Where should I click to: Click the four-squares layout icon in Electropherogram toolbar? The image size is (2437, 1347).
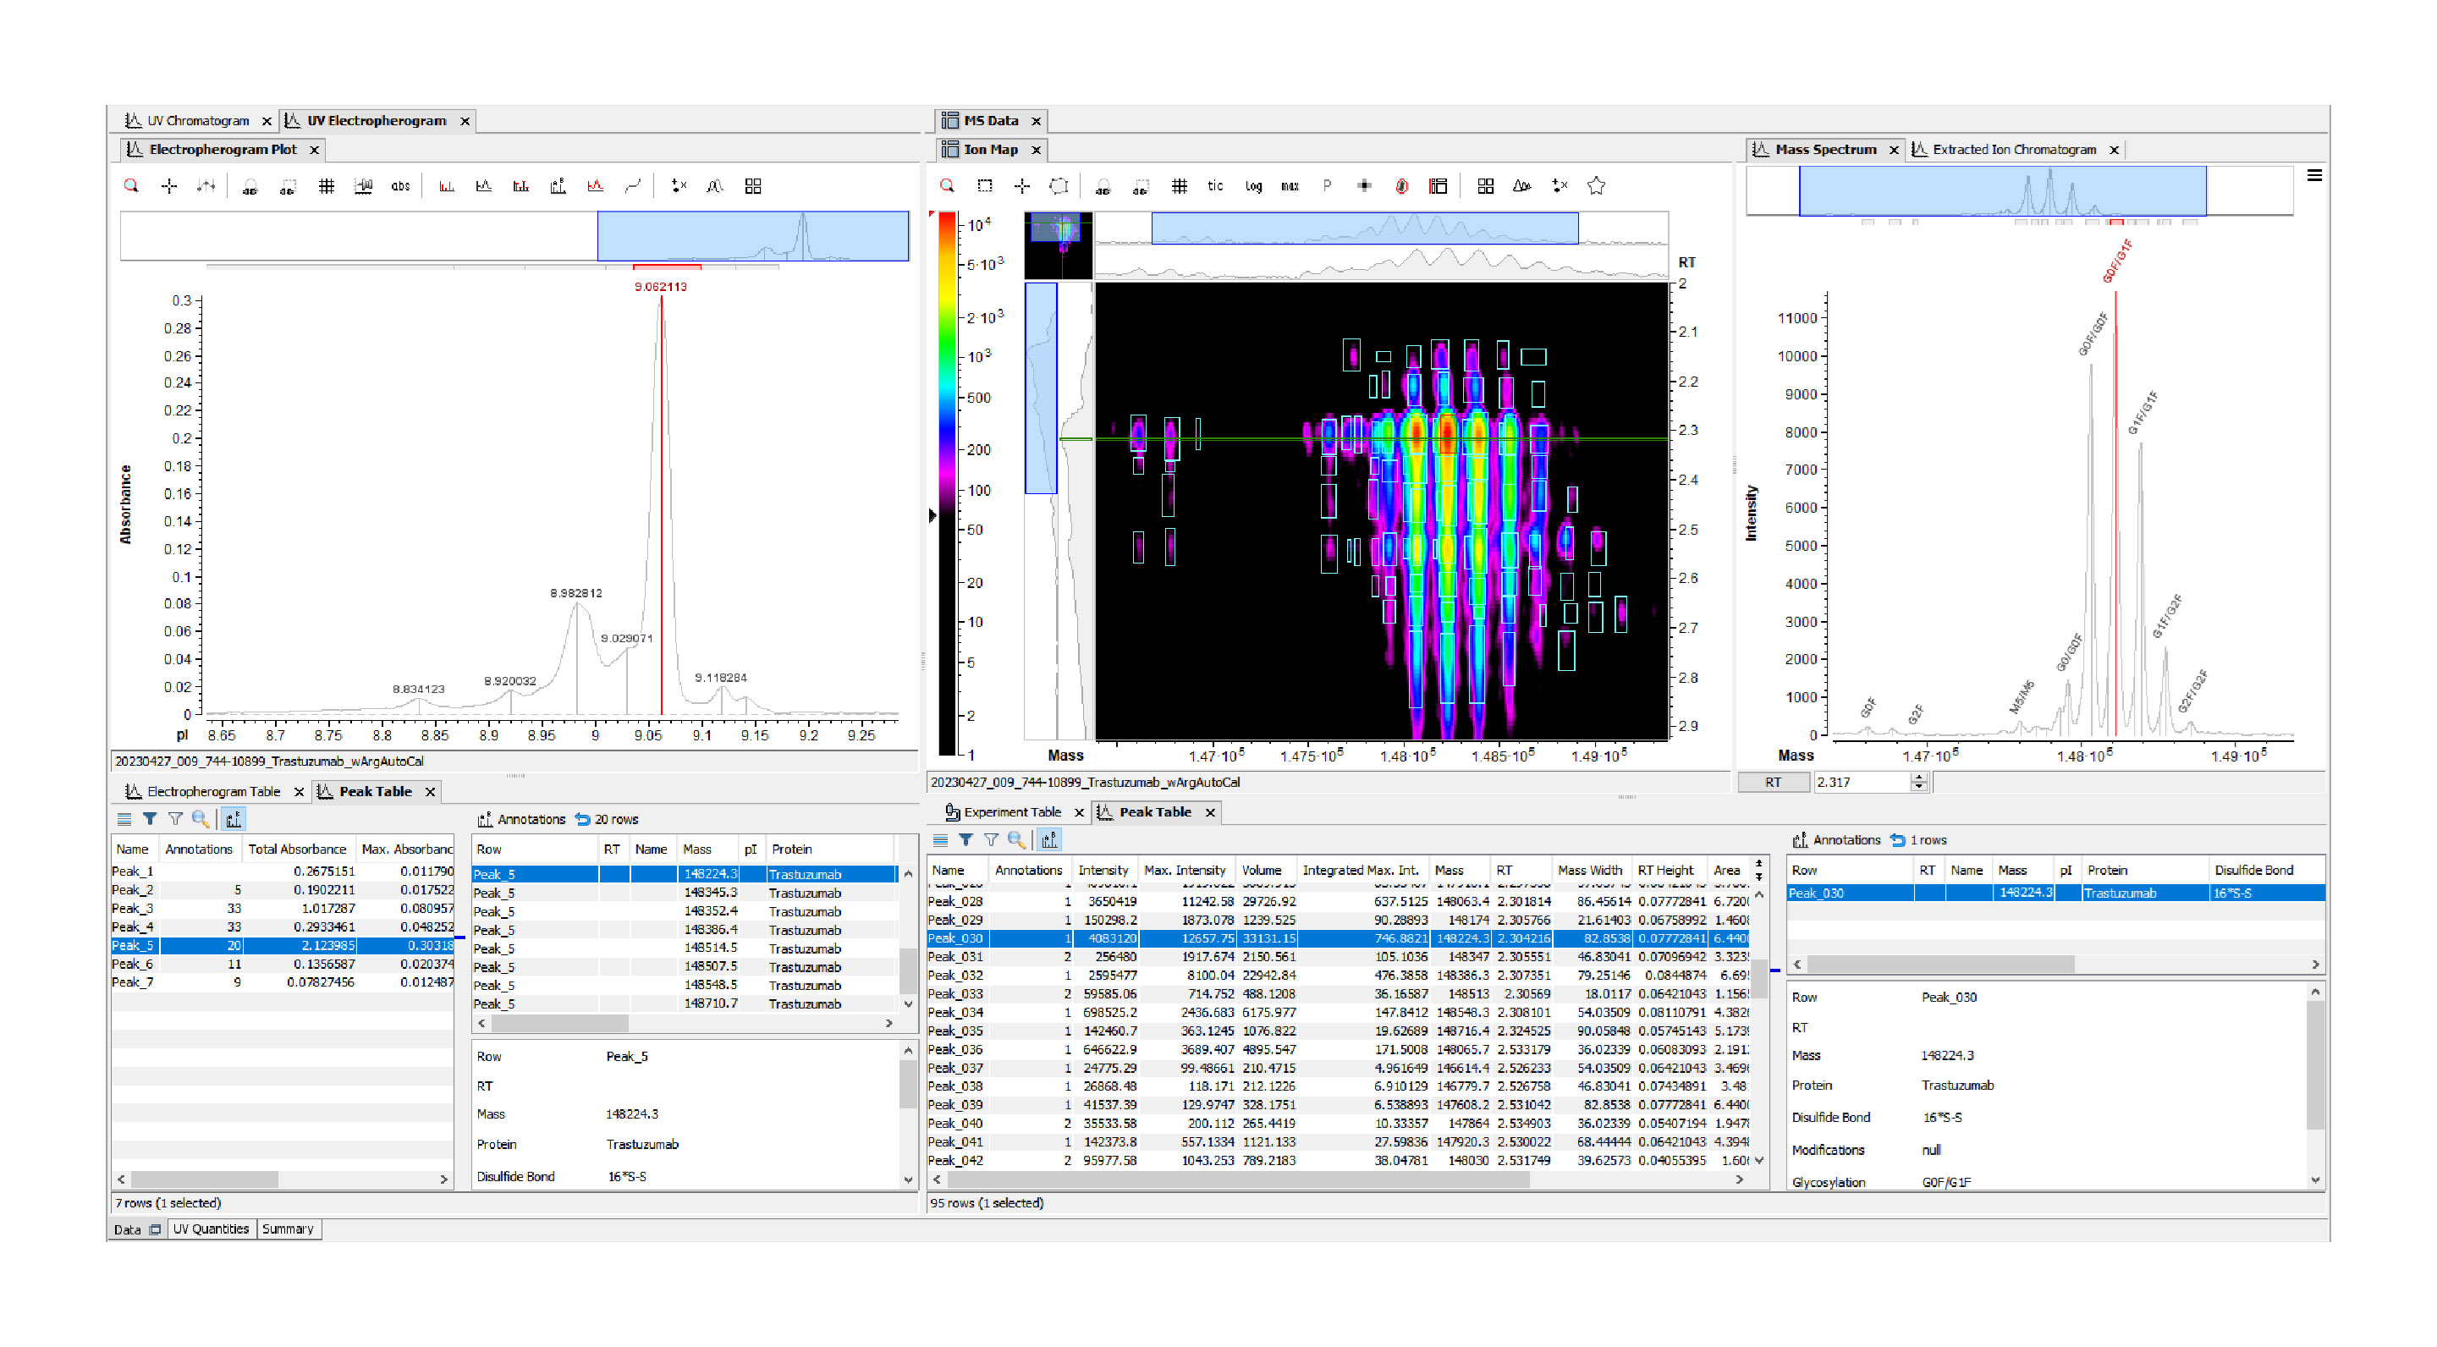tap(753, 186)
